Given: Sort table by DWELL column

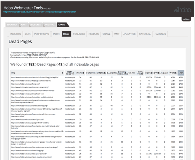Looking at the screenshot, I should pyautogui.click(x=157, y=73).
